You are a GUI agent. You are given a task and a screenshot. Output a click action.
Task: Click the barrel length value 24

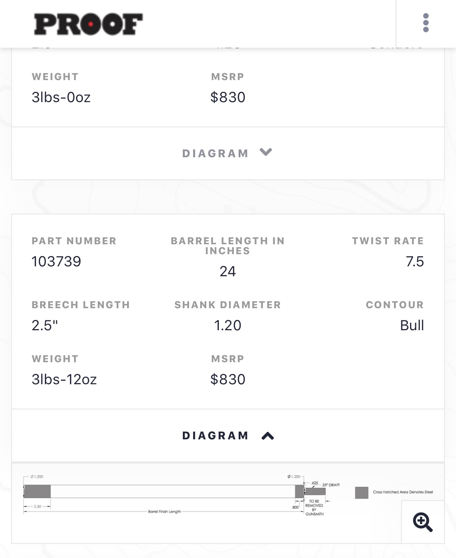(x=228, y=271)
